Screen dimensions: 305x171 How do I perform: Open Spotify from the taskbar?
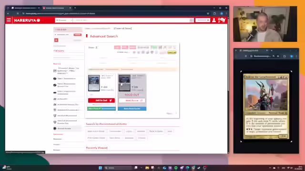point(176,168)
